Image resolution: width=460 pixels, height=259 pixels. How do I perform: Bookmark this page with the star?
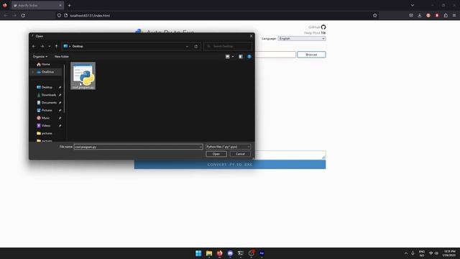coord(374,16)
